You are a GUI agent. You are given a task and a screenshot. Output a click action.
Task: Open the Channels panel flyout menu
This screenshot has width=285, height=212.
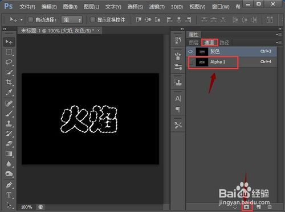[279, 43]
